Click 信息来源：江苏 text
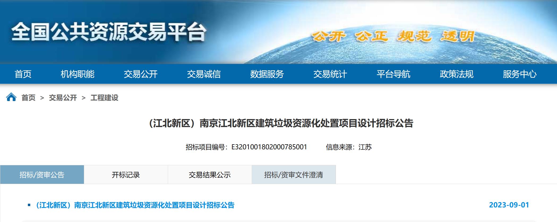Screen dimensions: 557x222 pyautogui.click(x=349, y=147)
